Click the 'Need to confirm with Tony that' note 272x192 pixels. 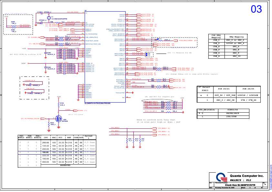(x=156, y=120)
